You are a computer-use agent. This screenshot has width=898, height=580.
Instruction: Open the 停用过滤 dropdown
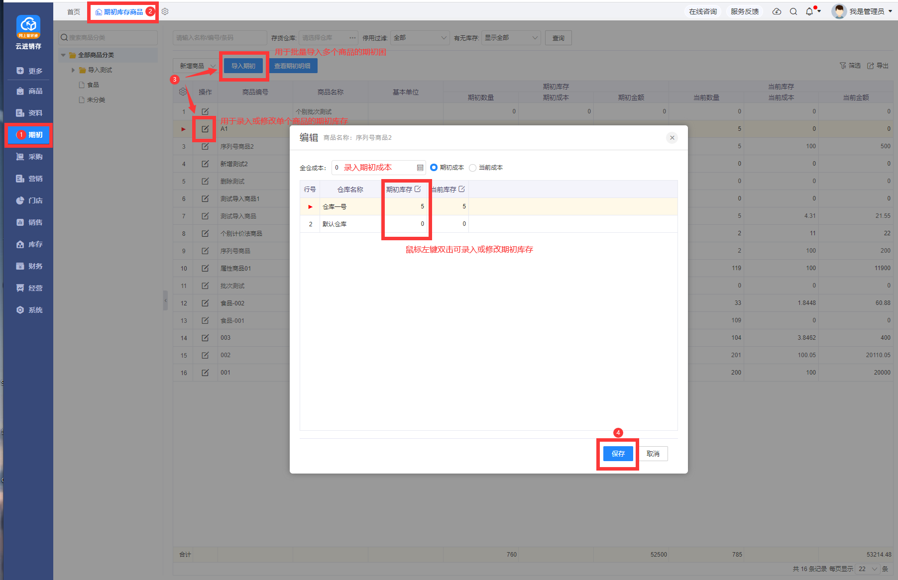tap(420, 38)
